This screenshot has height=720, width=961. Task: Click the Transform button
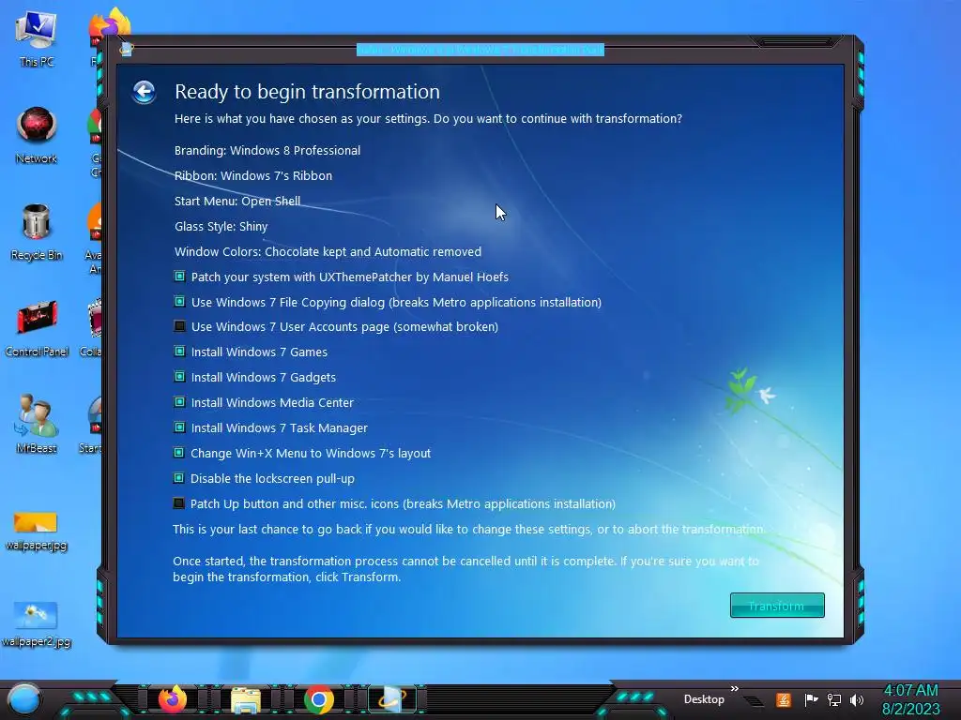click(776, 605)
